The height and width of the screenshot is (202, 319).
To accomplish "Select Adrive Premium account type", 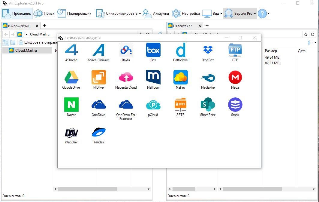I will click(x=98, y=52).
